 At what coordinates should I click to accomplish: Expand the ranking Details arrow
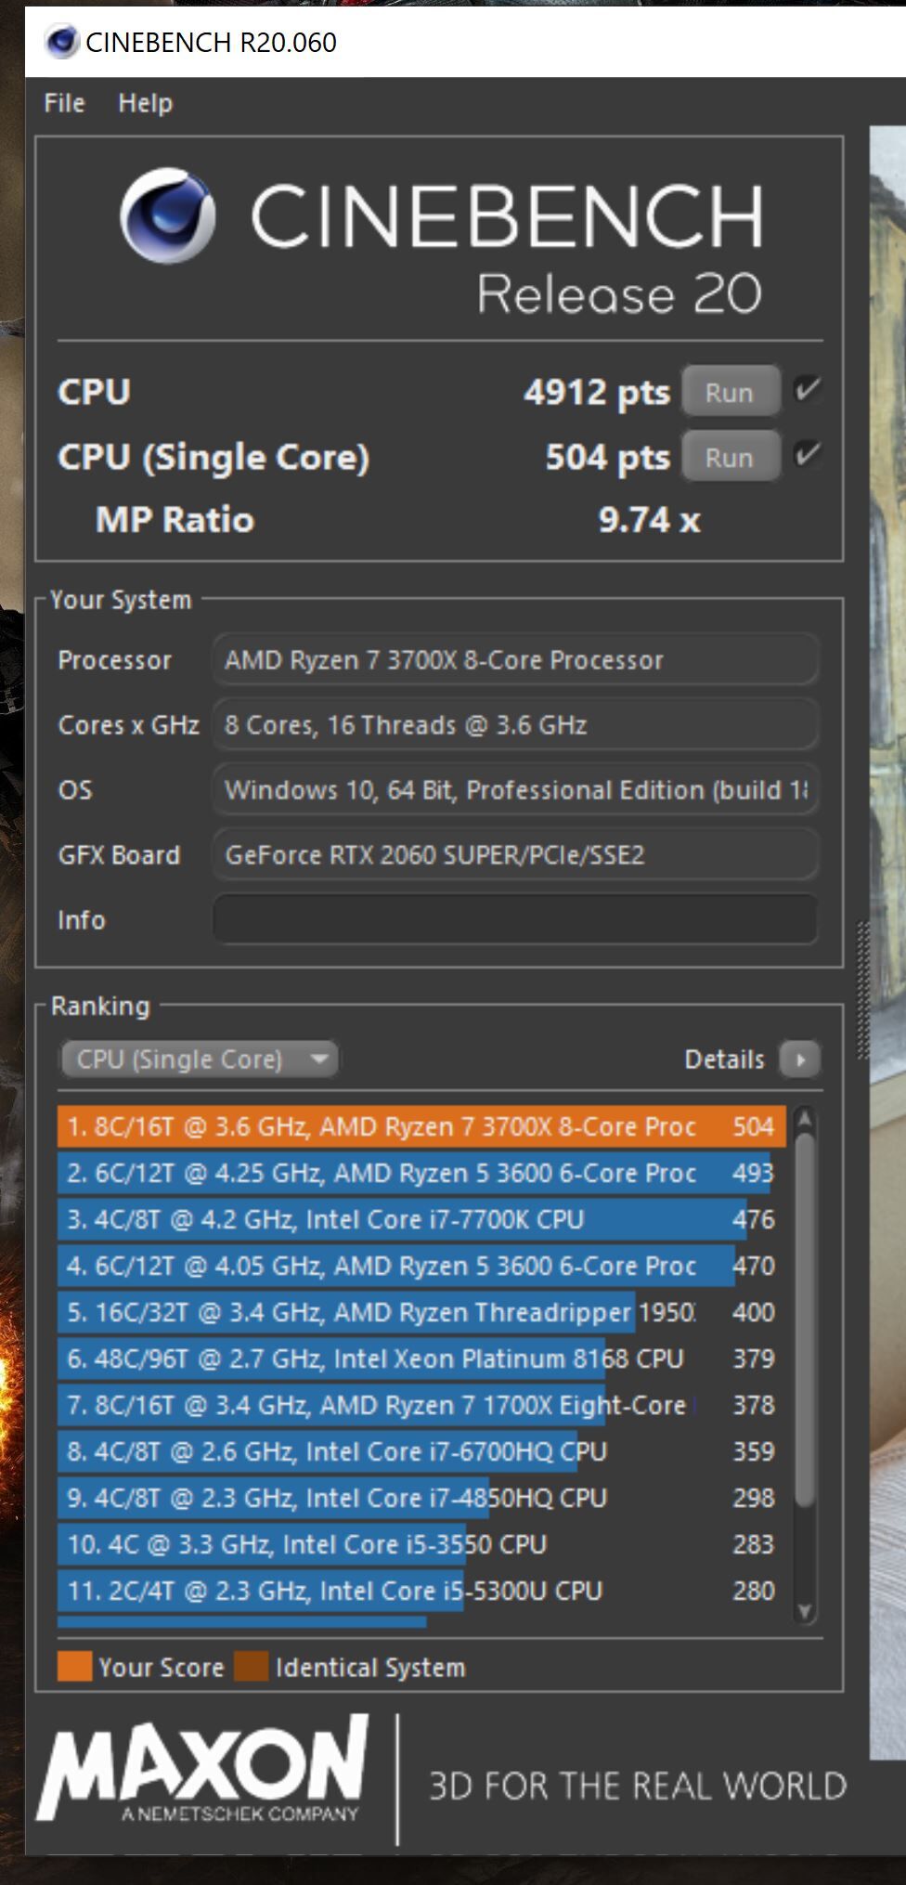[x=800, y=1059]
